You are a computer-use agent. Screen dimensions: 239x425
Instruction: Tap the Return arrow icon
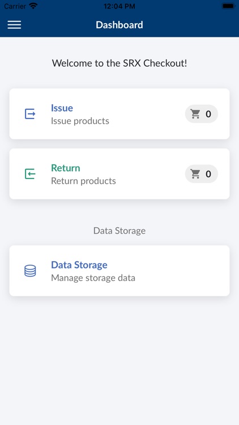tap(30, 174)
